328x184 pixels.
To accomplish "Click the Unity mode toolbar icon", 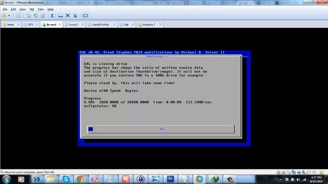I will coord(75,16).
